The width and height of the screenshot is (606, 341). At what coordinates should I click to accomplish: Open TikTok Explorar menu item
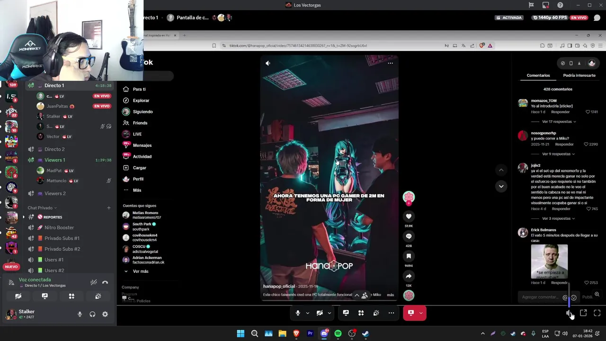136,100
